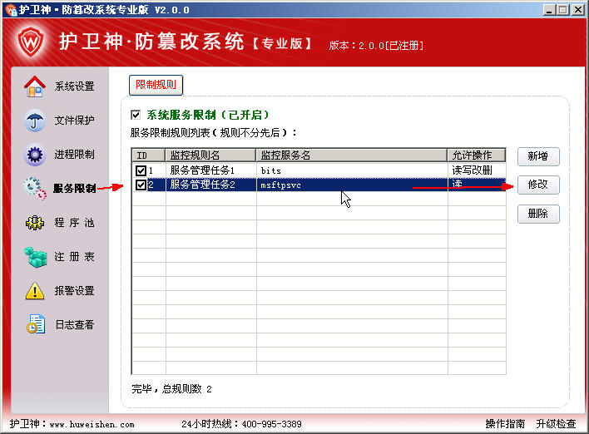
Task: Select row 服务管理任务1
Action: (319, 170)
